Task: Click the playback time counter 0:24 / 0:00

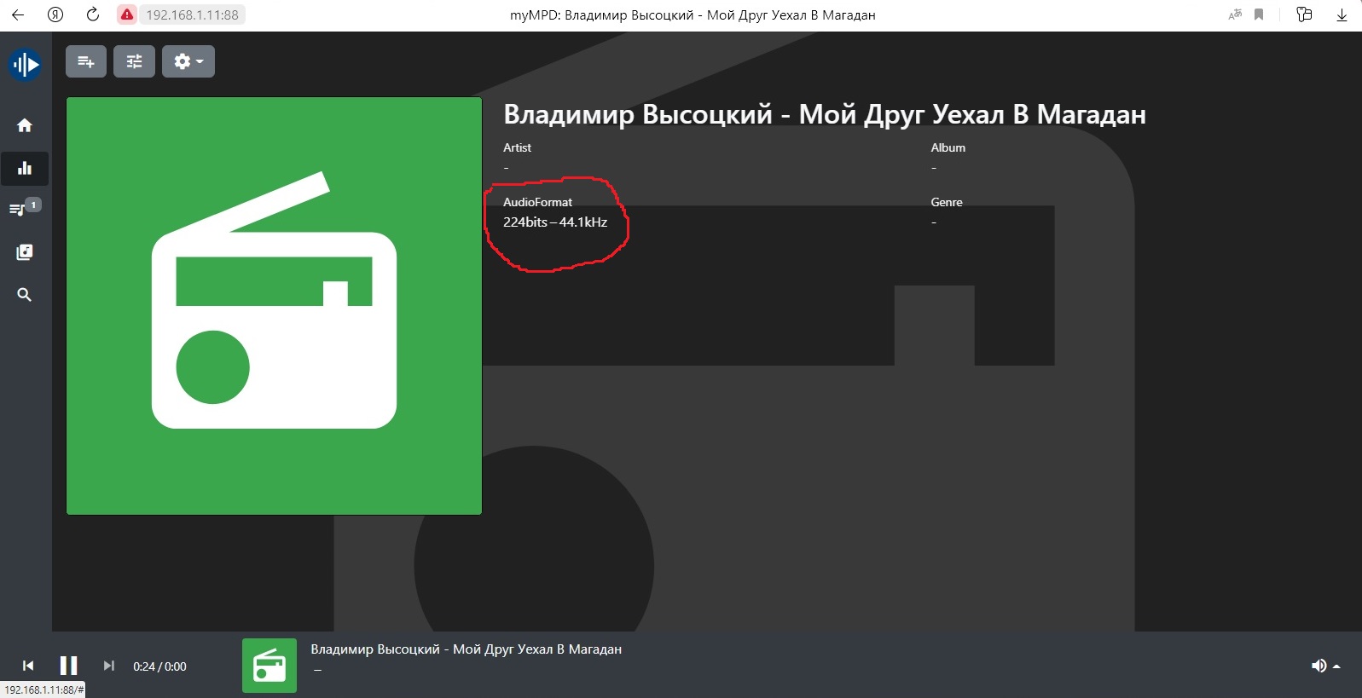Action: point(159,666)
